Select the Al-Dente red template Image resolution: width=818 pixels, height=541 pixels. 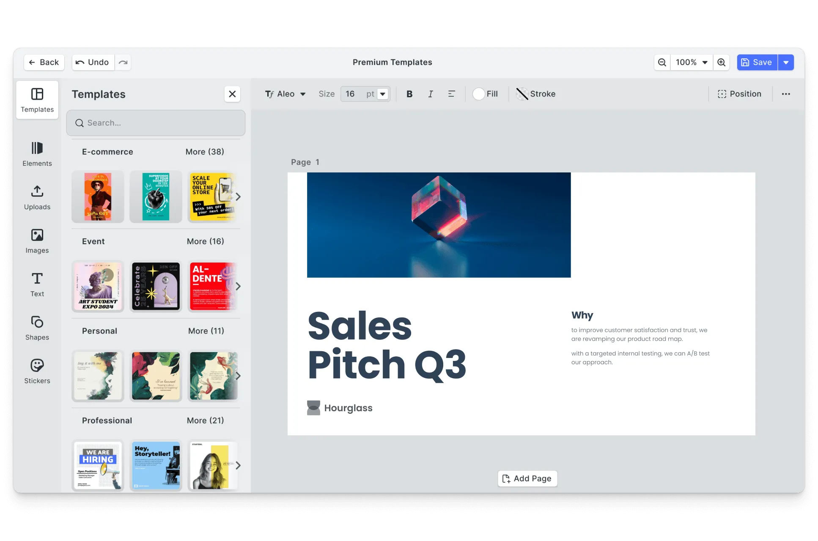click(213, 286)
